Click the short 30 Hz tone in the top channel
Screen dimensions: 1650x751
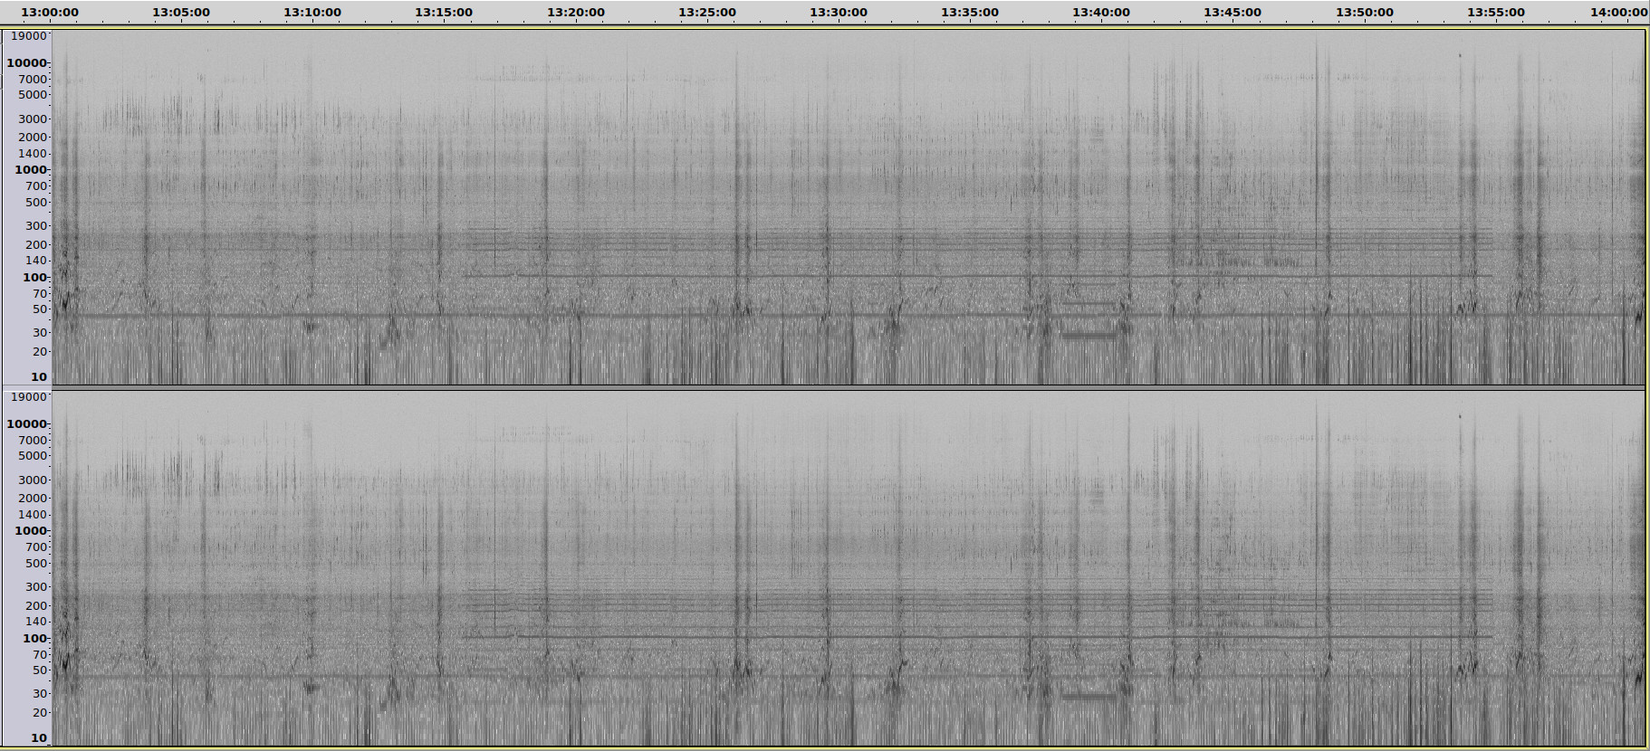point(1089,336)
